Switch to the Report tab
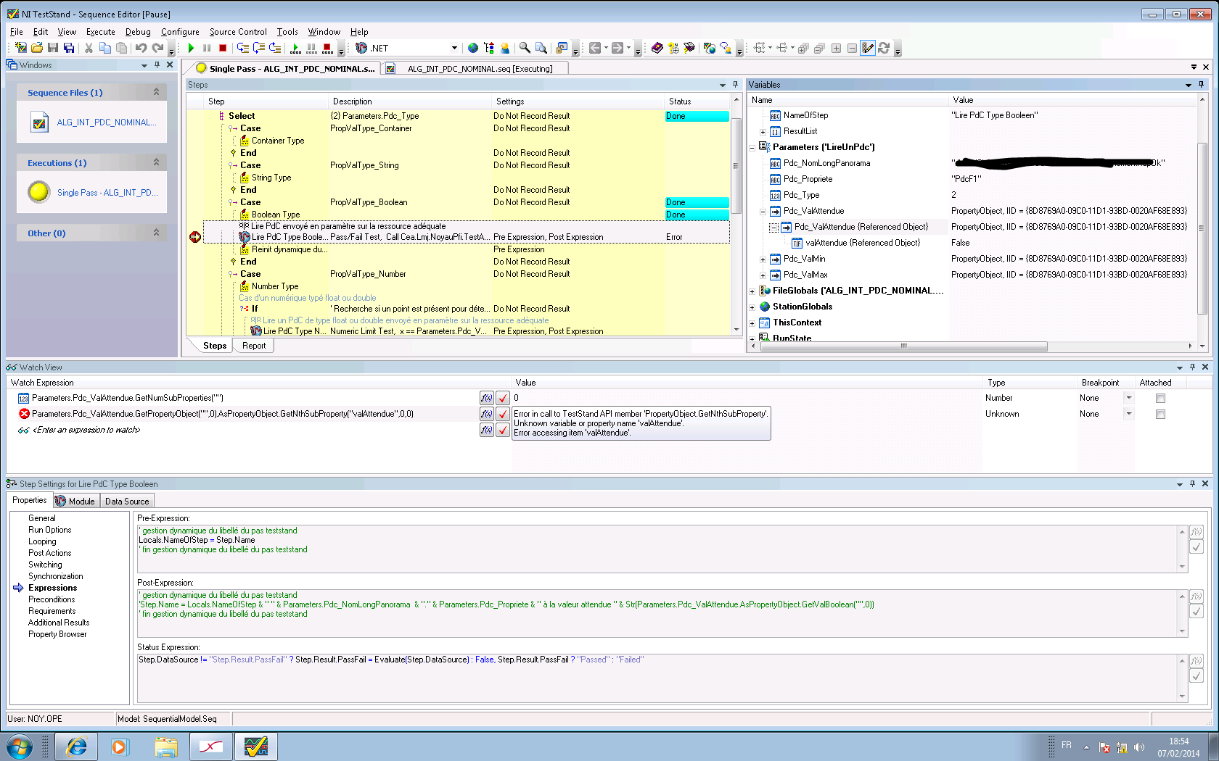The width and height of the screenshot is (1219, 761). 254,346
